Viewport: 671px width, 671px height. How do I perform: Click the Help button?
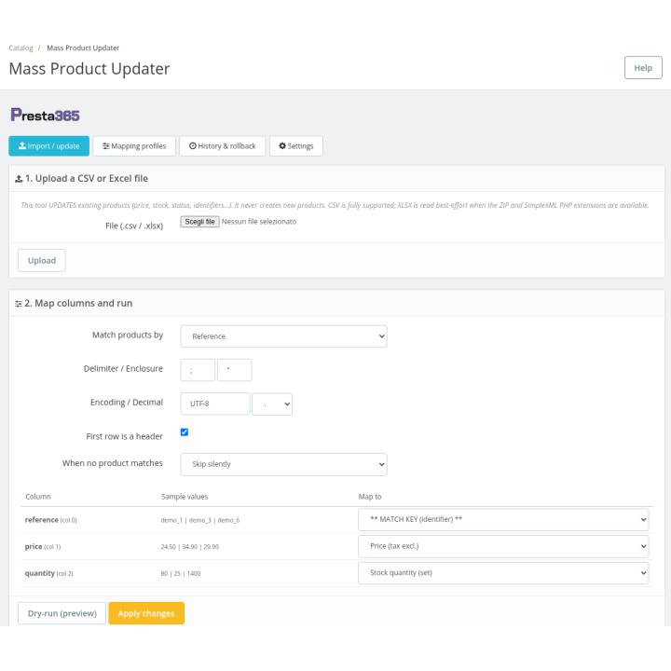(643, 68)
